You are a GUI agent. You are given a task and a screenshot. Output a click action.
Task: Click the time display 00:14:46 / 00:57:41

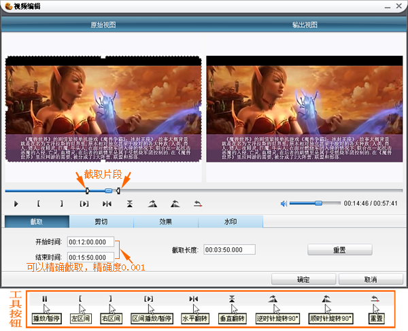(371, 203)
